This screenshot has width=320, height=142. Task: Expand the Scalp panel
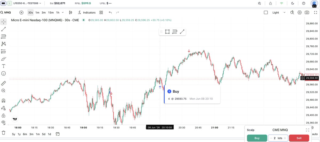307,130
